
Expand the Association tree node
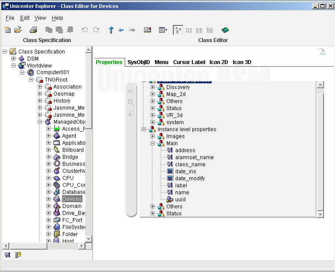click(40, 87)
